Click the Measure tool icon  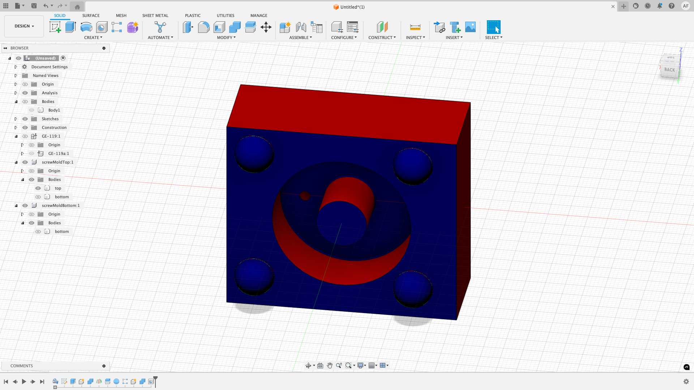click(x=415, y=27)
